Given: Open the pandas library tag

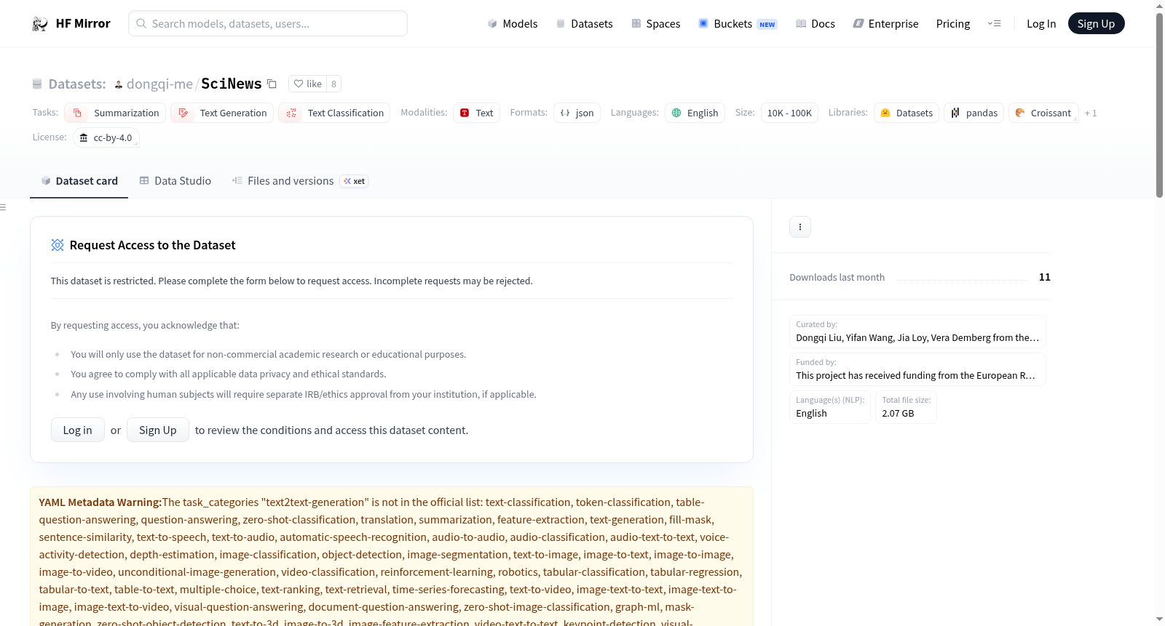Looking at the screenshot, I should click(974, 113).
